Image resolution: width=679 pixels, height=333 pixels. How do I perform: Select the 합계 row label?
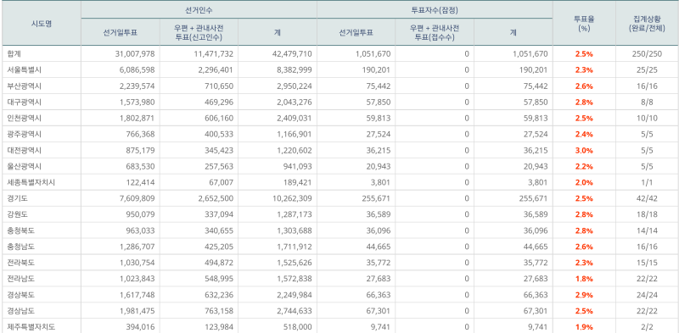(x=14, y=54)
